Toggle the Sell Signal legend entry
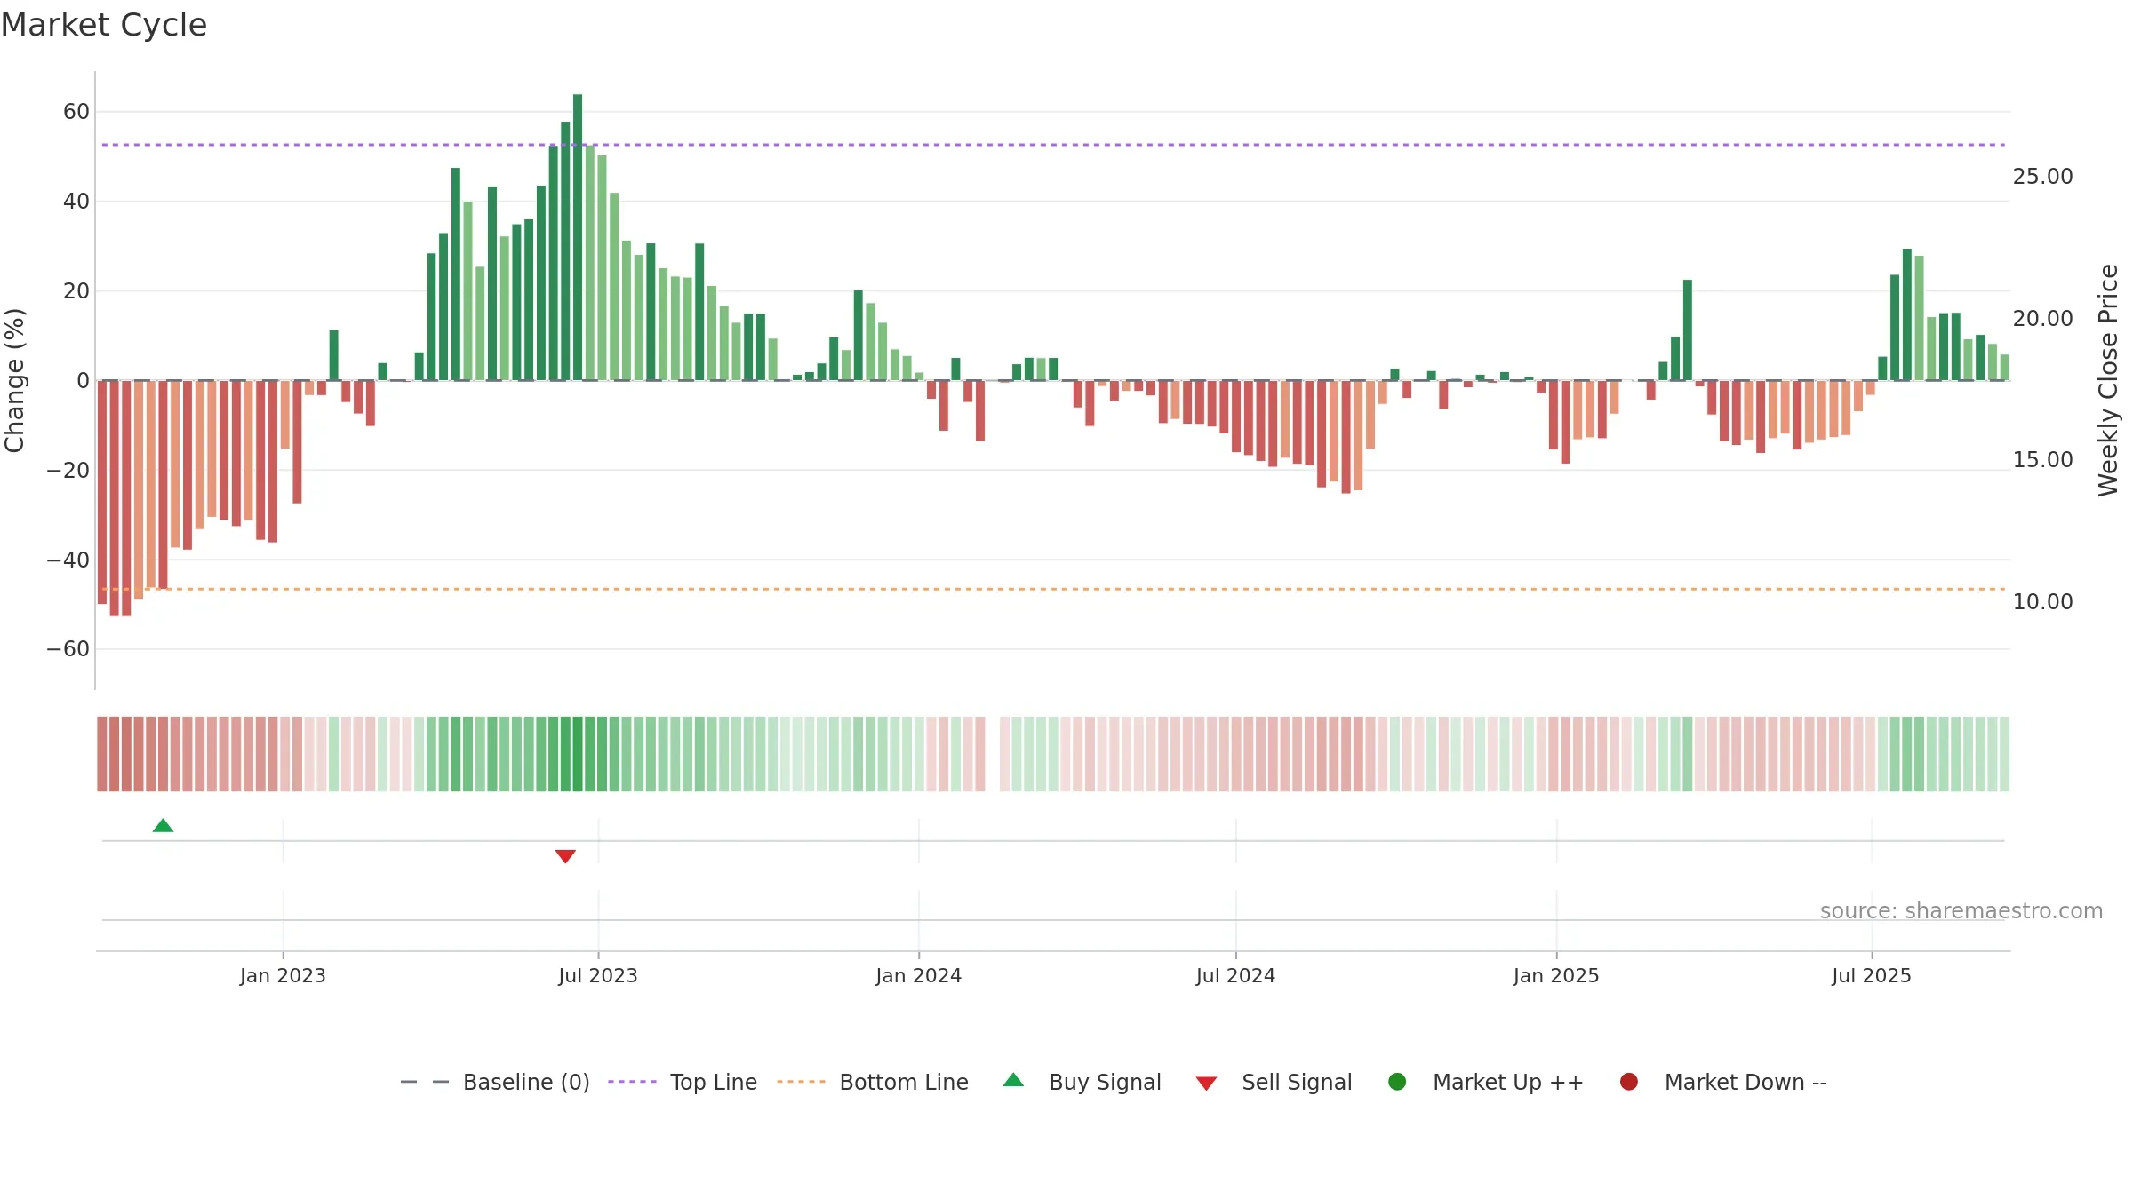 tap(1274, 1083)
